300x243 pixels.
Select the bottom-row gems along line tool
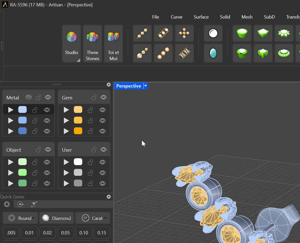click(x=142, y=53)
